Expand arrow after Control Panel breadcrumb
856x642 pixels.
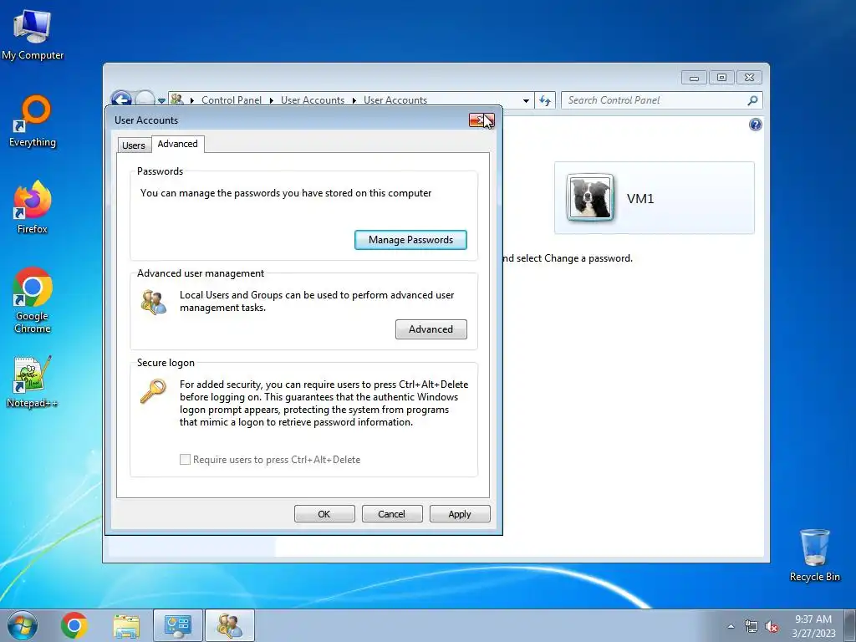272,100
